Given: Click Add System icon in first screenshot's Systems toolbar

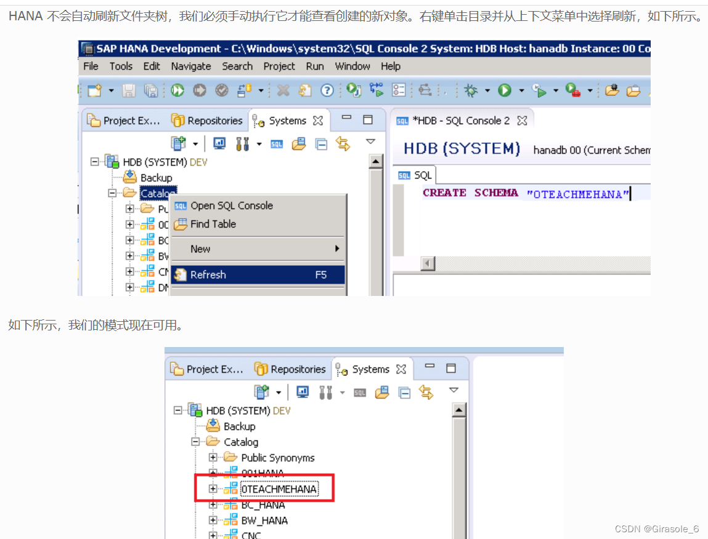Looking at the screenshot, I should click(178, 143).
